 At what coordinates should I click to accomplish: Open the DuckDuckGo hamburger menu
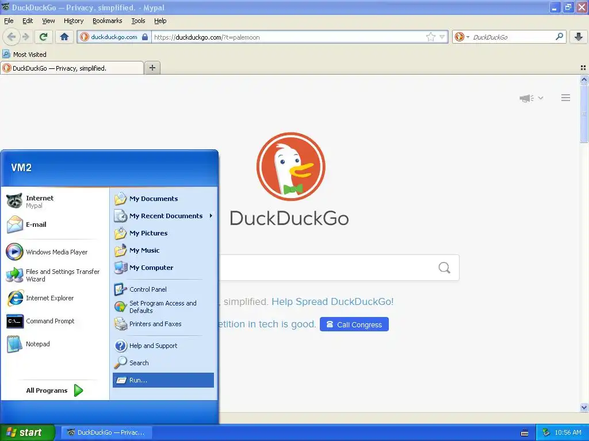pos(566,98)
